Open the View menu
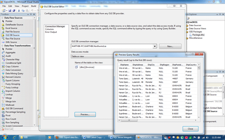 pos(17,6)
